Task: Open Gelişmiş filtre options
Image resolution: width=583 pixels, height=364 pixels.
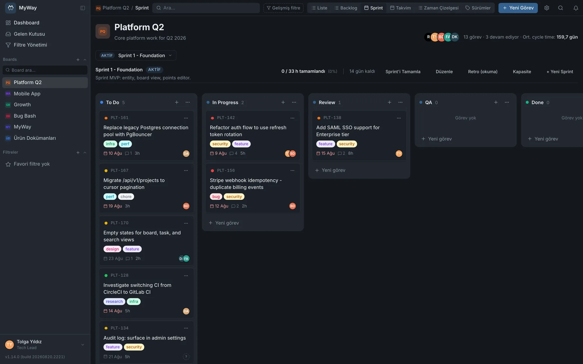Action: pyautogui.click(x=283, y=8)
